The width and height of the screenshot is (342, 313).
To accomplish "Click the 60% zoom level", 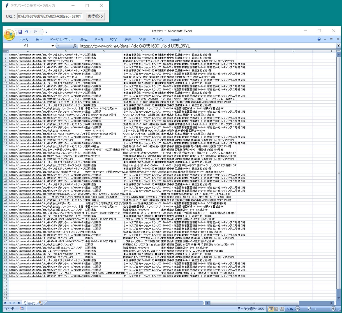I will tap(290, 309).
